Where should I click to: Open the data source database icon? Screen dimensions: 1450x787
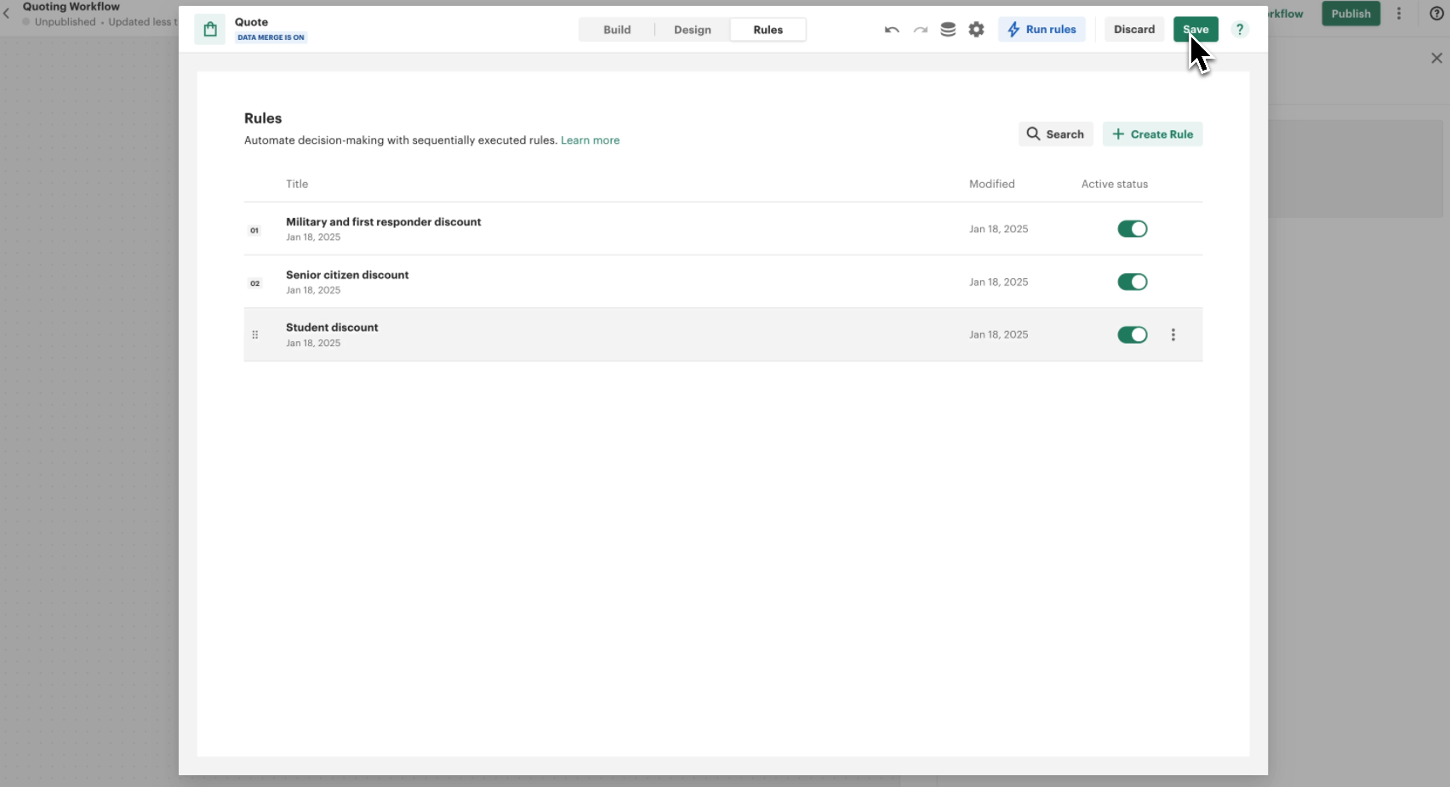click(948, 30)
